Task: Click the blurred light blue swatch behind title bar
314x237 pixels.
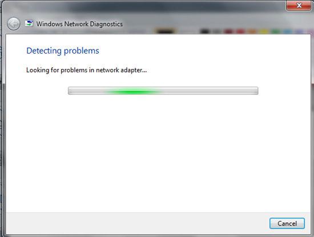Action: click(x=288, y=31)
